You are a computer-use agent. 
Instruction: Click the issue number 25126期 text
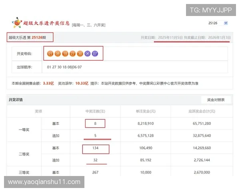39,38
